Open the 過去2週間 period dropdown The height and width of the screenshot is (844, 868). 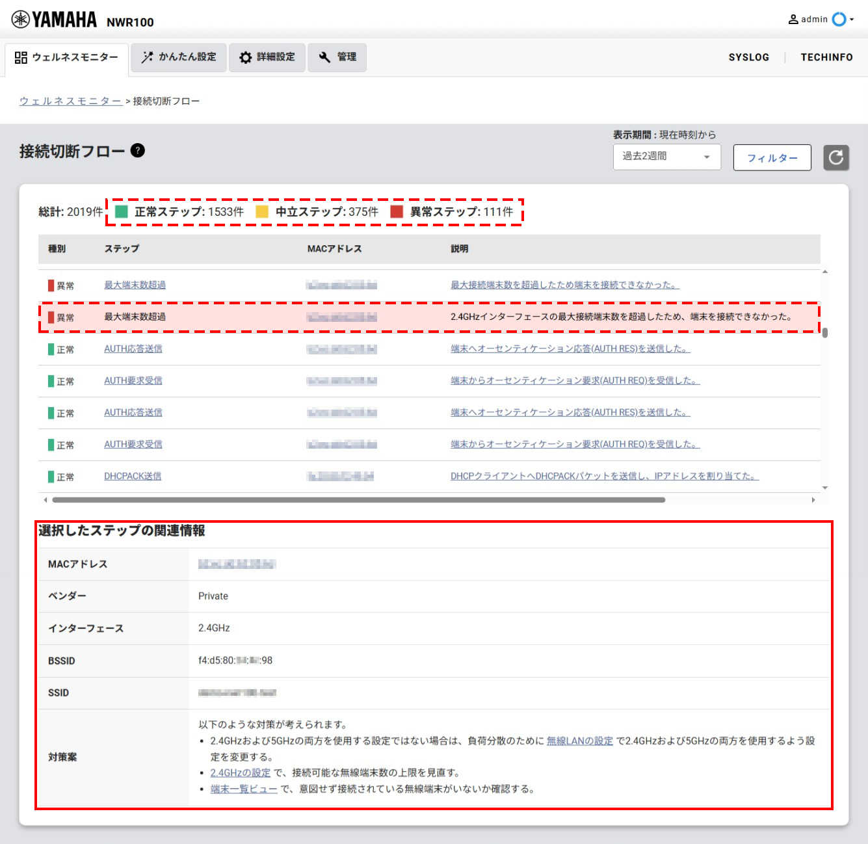(x=666, y=157)
